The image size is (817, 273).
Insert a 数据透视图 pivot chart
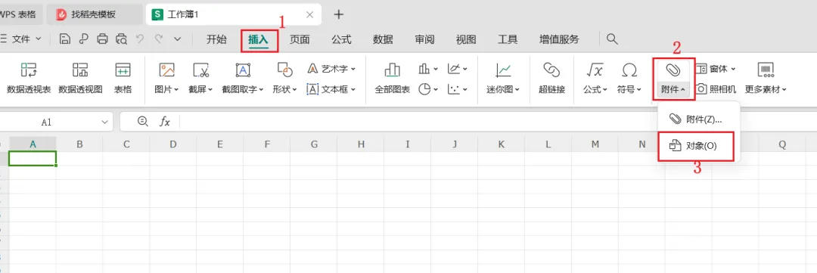click(x=80, y=78)
